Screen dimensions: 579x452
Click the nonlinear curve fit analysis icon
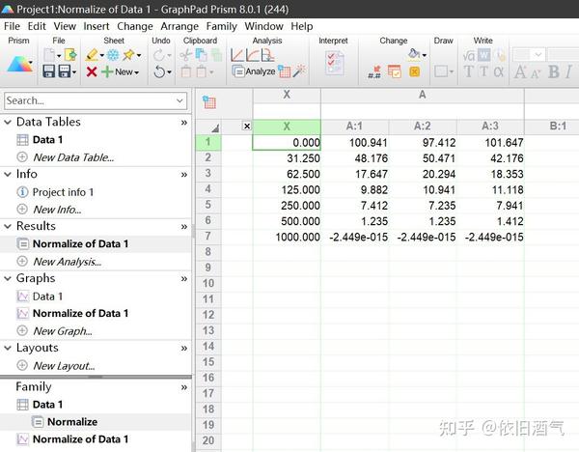253,55
